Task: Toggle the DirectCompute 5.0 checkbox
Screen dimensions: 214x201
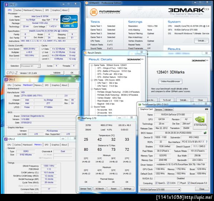Action: click(189, 183)
